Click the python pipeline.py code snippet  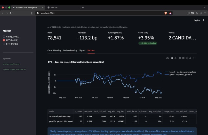point(11,64)
